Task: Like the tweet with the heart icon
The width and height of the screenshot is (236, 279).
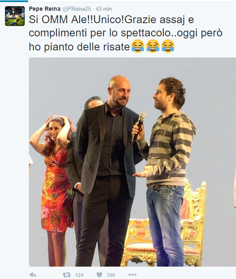Action: pos(99,275)
